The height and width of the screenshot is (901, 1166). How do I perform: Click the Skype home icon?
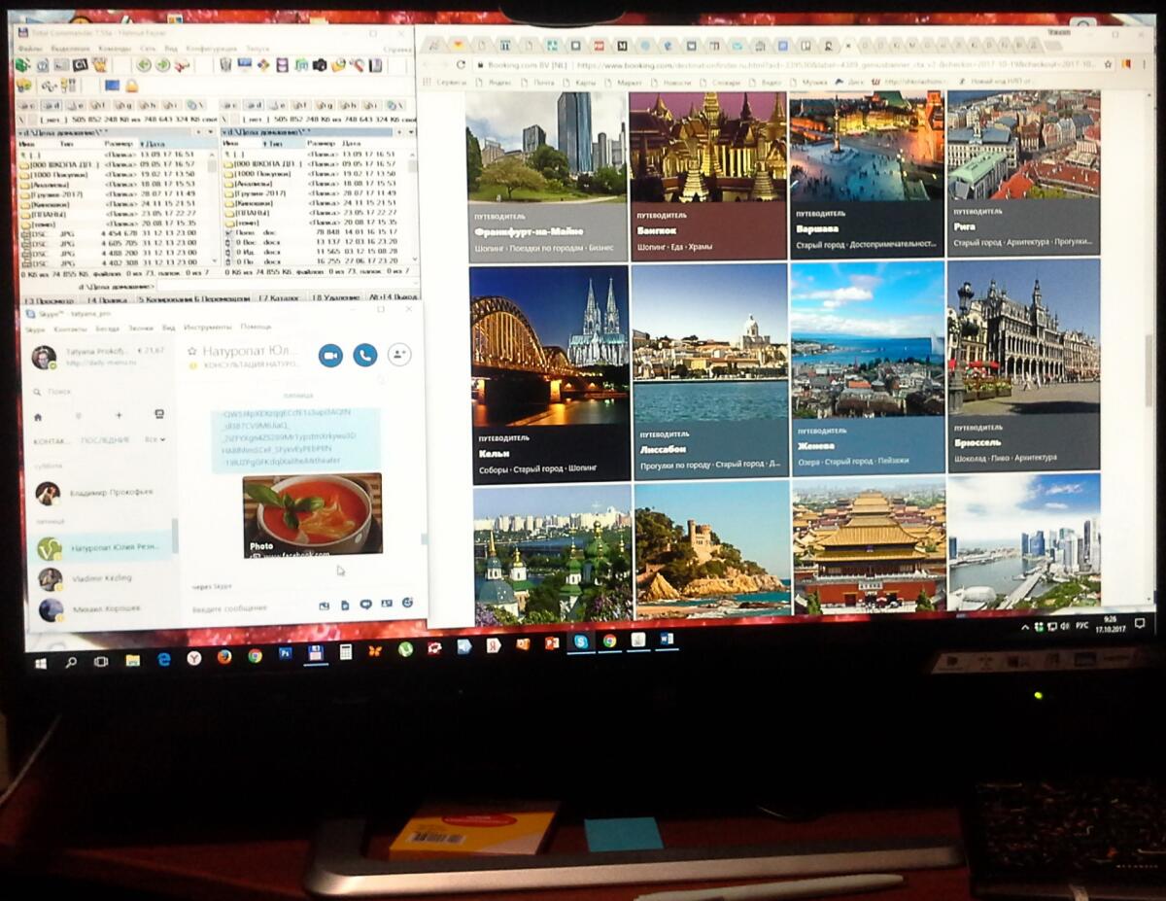coord(38,416)
